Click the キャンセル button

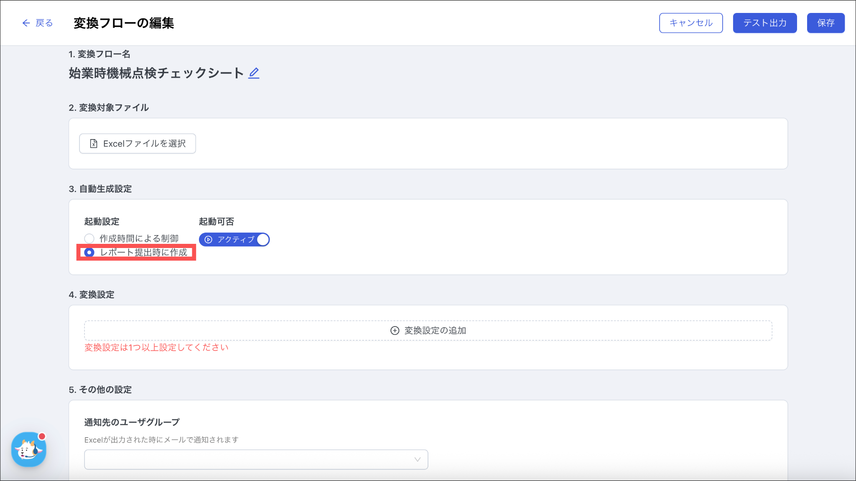click(690, 23)
